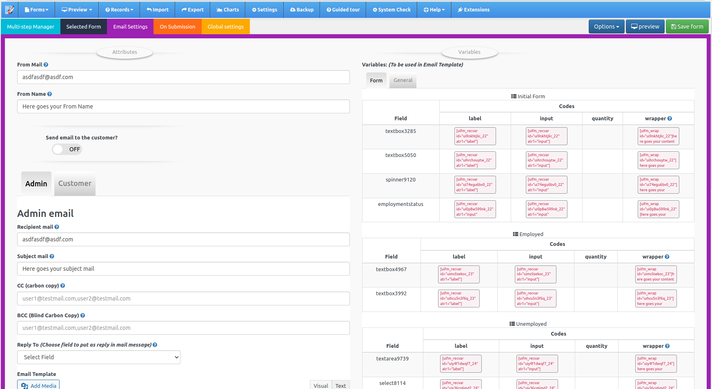
Task: Open the Import tool
Action: point(157,9)
